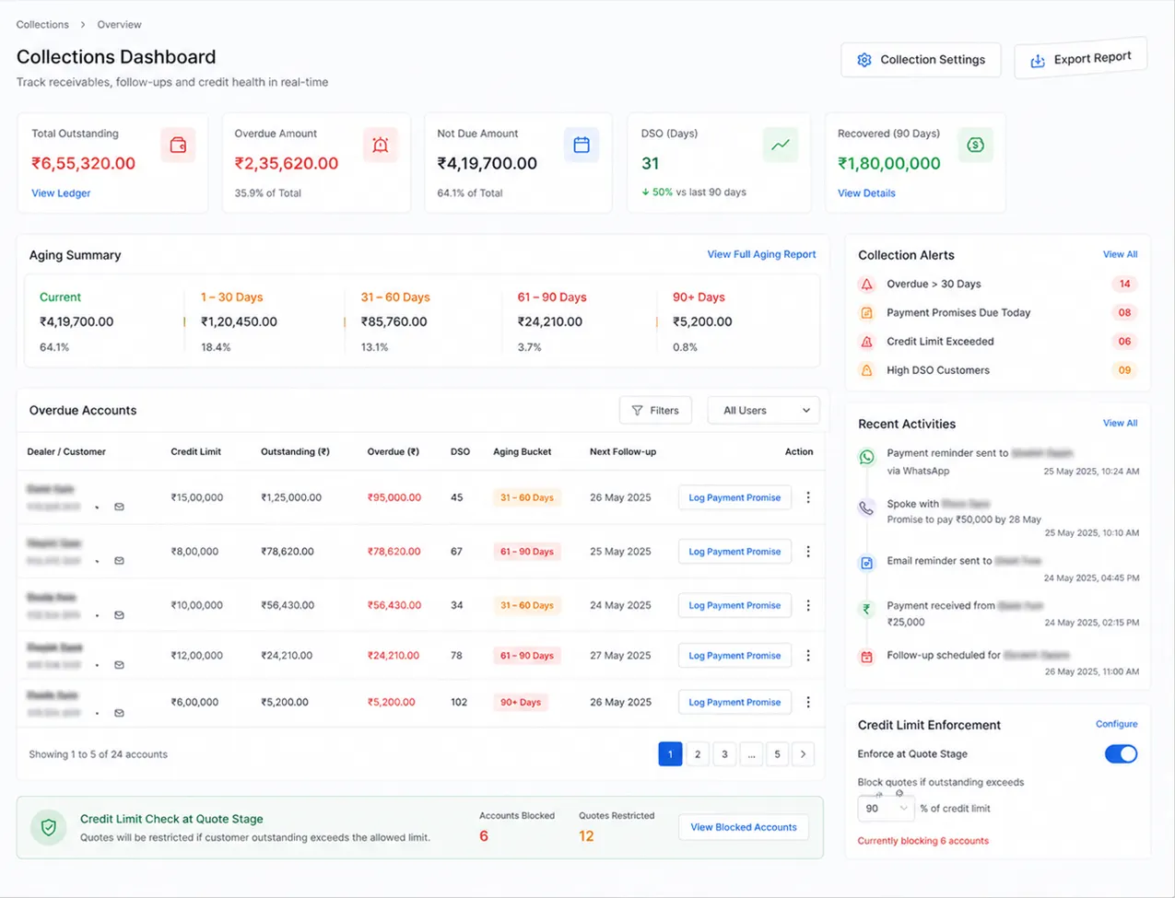Click the calendar icon on Not Due Amount card
This screenshot has width=1175, height=898.
[582, 145]
